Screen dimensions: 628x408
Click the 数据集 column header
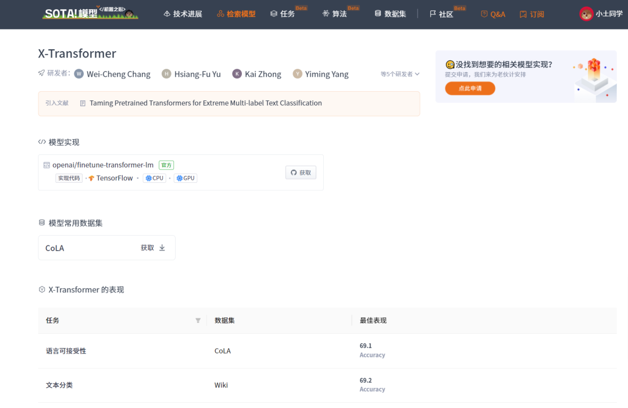tap(224, 320)
